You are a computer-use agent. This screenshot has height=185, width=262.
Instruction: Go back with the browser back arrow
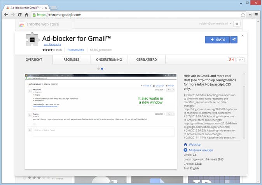(6, 15)
